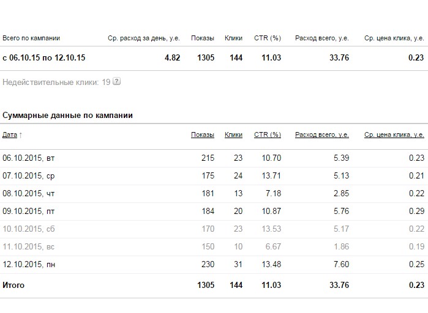Select the 07.10.2015, ср row
The width and height of the screenshot is (428, 313).
pos(214,176)
